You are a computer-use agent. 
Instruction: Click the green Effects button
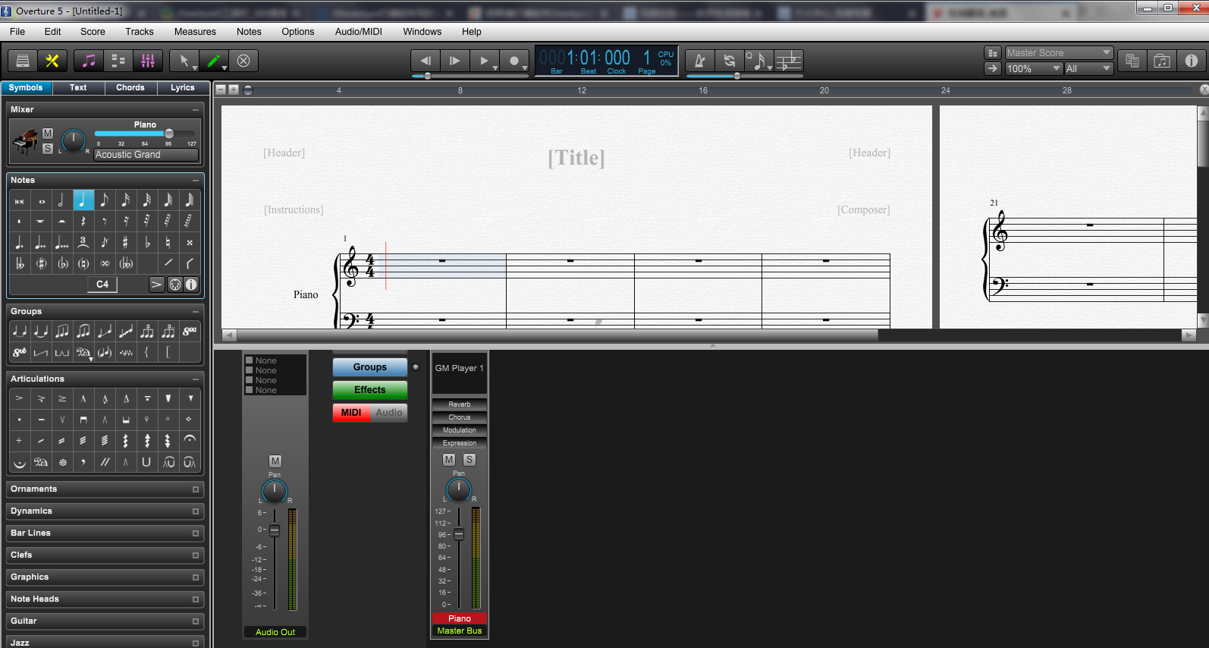tap(370, 390)
